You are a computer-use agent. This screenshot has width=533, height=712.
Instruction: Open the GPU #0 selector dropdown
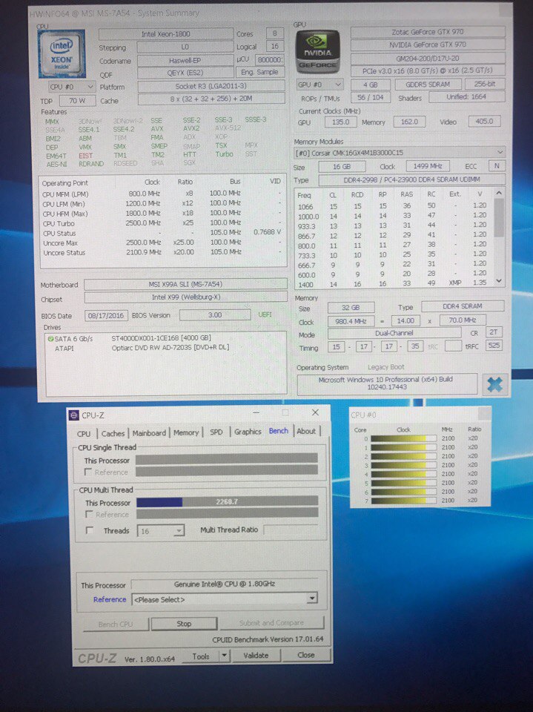320,85
